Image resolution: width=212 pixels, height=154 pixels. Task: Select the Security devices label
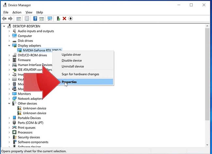click(29, 137)
